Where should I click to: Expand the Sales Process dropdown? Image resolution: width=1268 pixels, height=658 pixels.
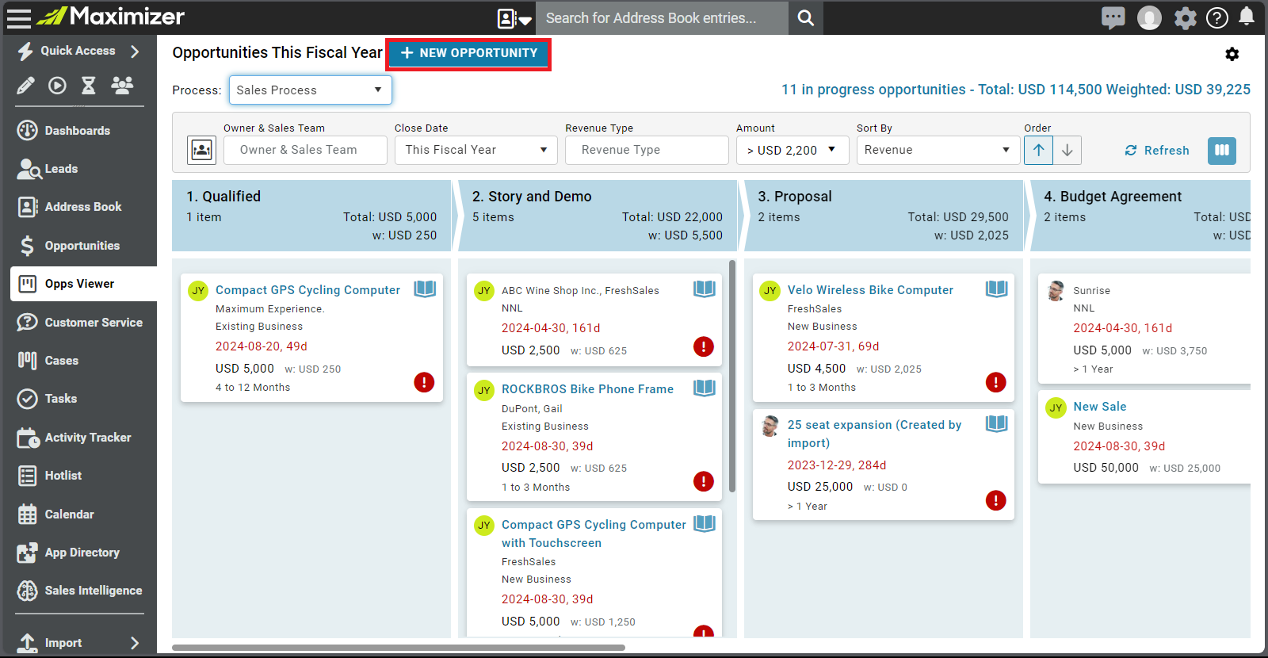click(311, 90)
